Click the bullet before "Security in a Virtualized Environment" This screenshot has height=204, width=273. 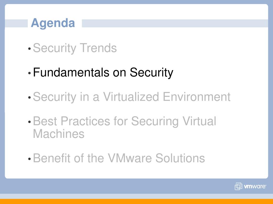tap(29, 97)
